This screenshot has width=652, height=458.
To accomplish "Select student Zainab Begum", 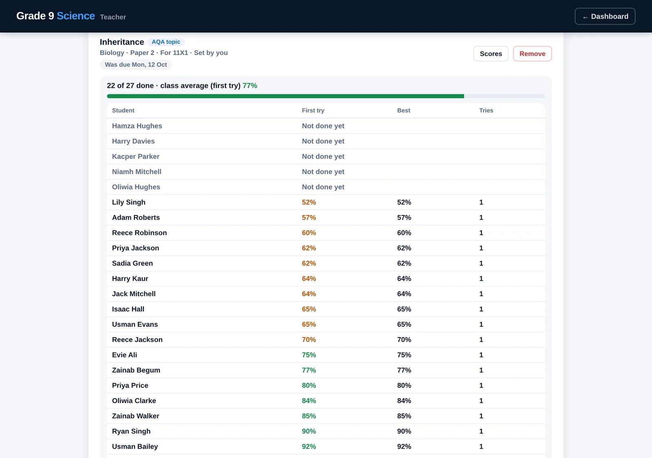I will point(136,370).
